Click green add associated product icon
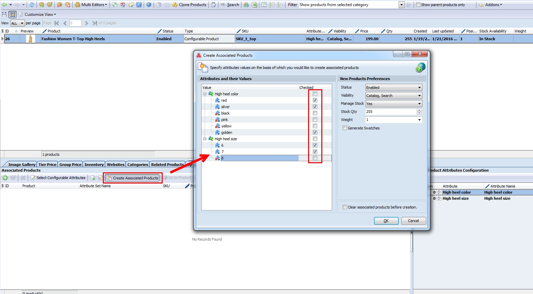Screen dimensions: 533x294 5,178
